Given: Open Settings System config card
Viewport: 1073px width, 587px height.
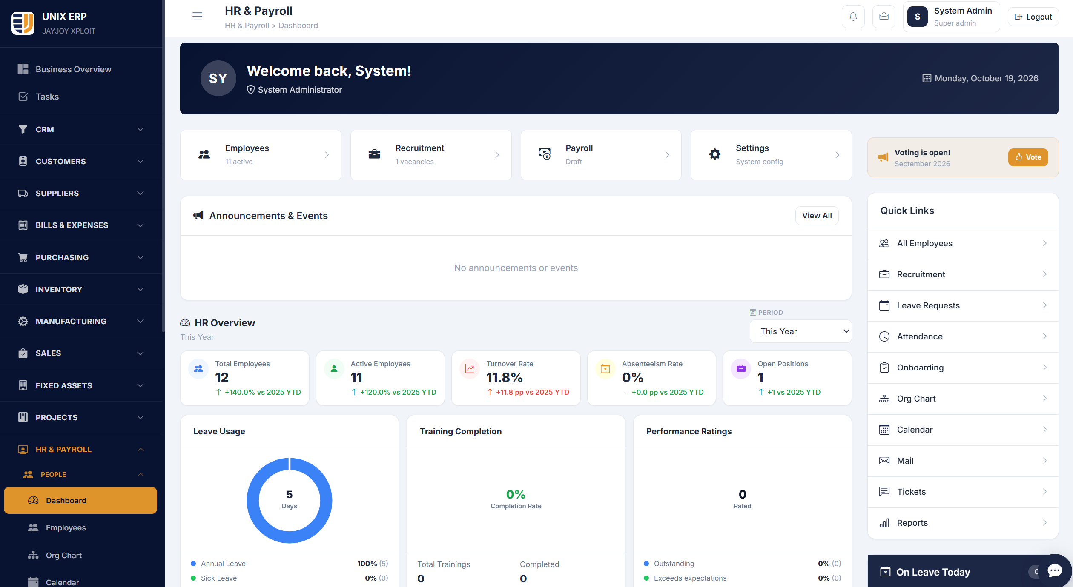Looking at the screenshot, I should click(771, 155).
